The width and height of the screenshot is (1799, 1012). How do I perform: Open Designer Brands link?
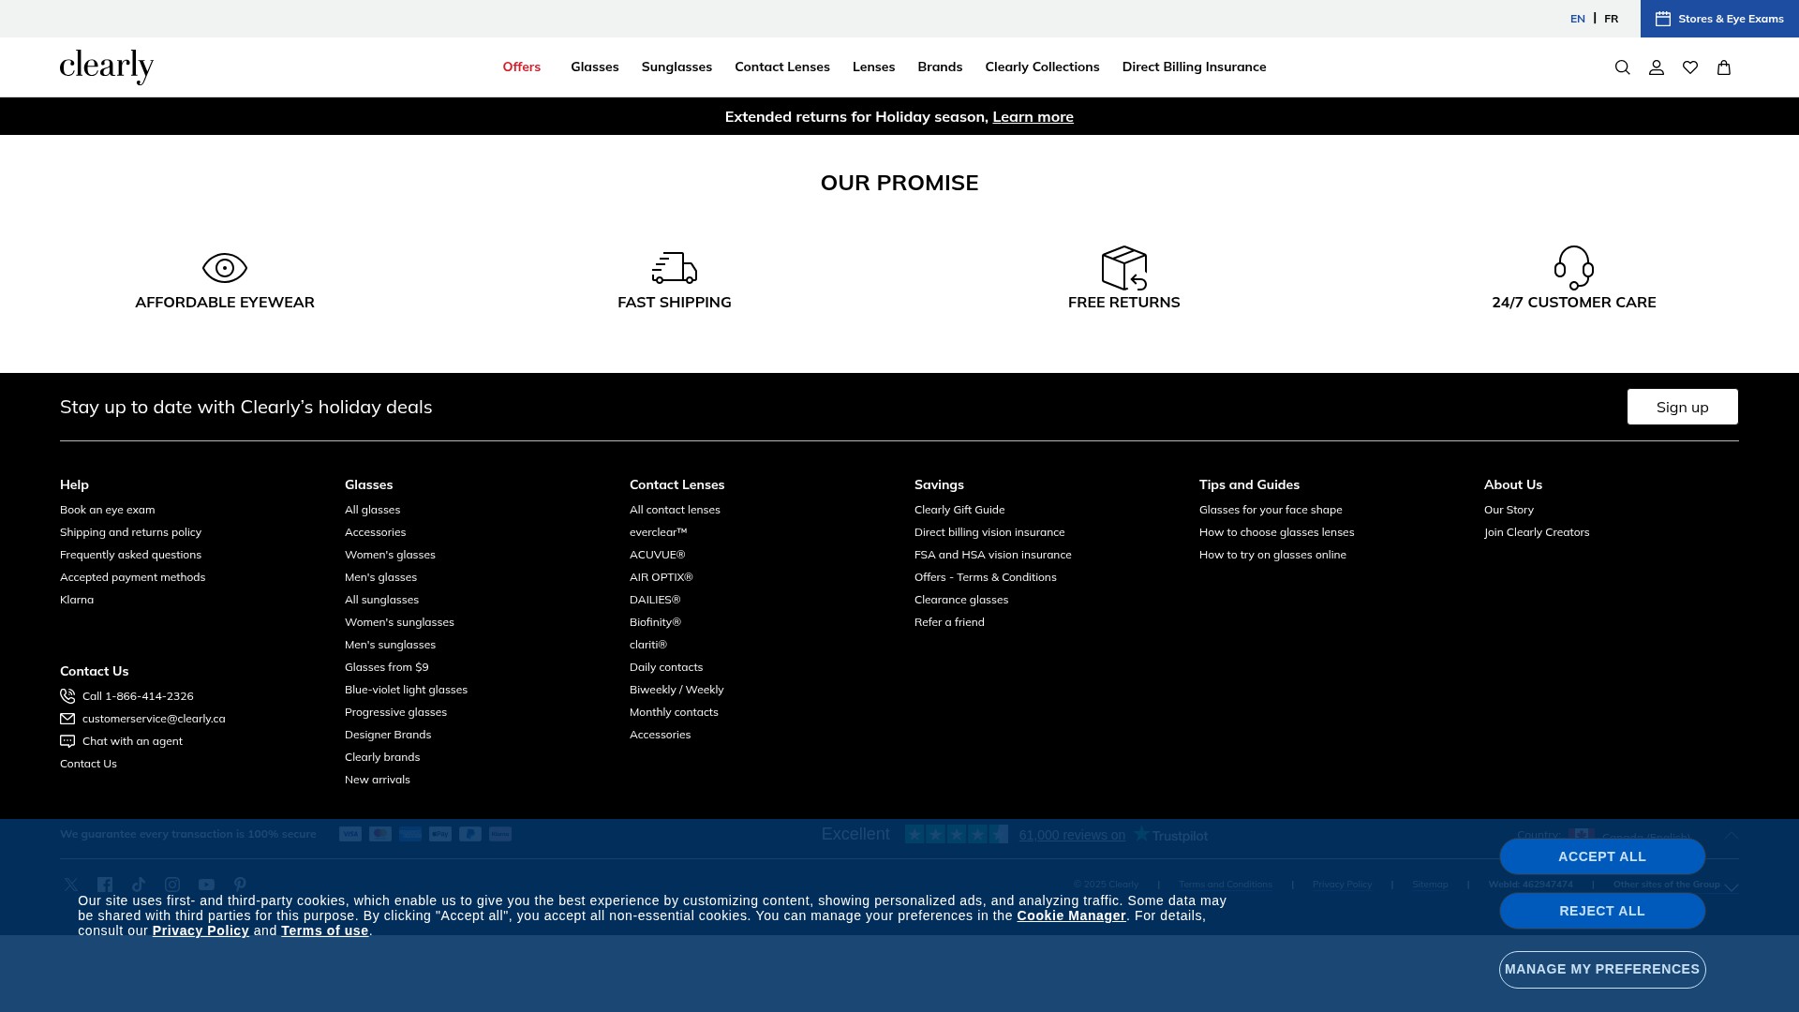pyautogui.click(x=388, y=735)
